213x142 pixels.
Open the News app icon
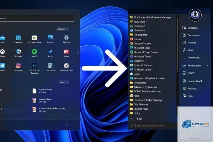(x=66, y=53)
